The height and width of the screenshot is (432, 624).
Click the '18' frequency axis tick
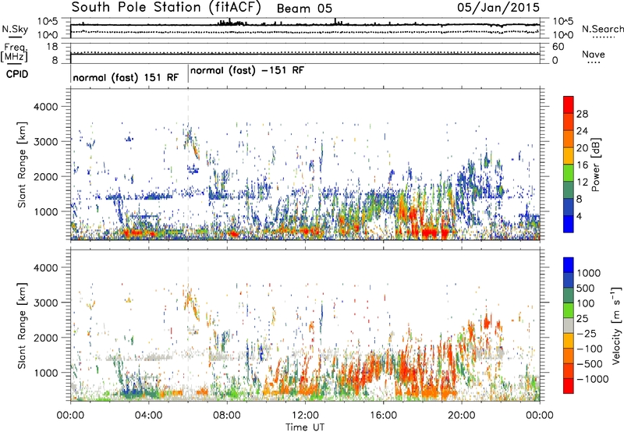pos(52,47)
